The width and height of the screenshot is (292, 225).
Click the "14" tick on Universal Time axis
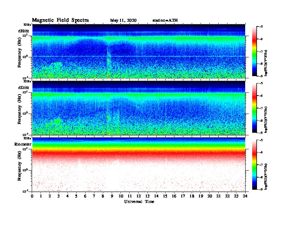156,196
